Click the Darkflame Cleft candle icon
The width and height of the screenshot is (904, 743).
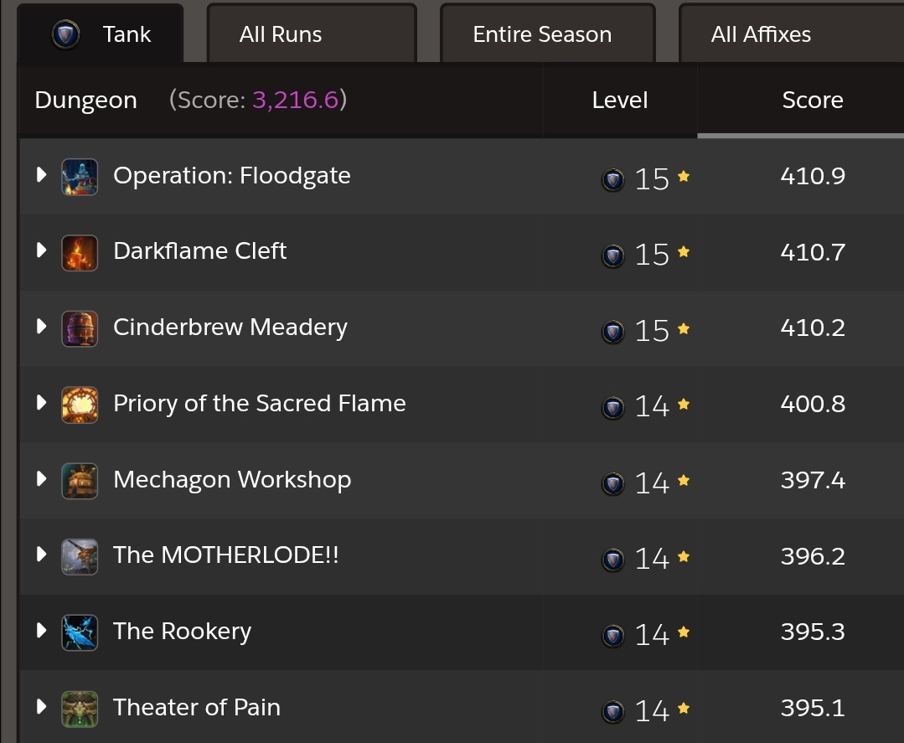tap(80, 253)
